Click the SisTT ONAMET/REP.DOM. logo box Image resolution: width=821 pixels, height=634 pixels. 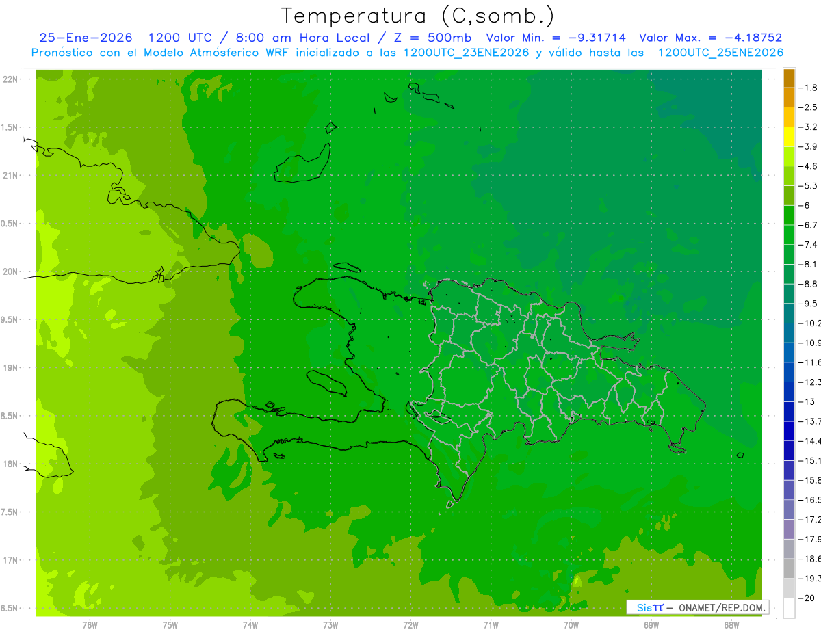[x=698, y=607]
